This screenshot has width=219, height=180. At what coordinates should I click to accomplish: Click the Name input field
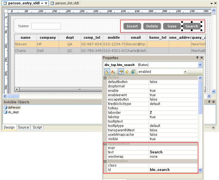(46, 26)
